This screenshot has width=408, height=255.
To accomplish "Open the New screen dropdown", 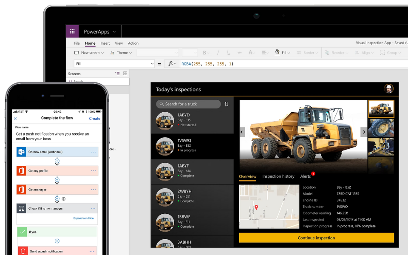I will [x=89, y=53].
